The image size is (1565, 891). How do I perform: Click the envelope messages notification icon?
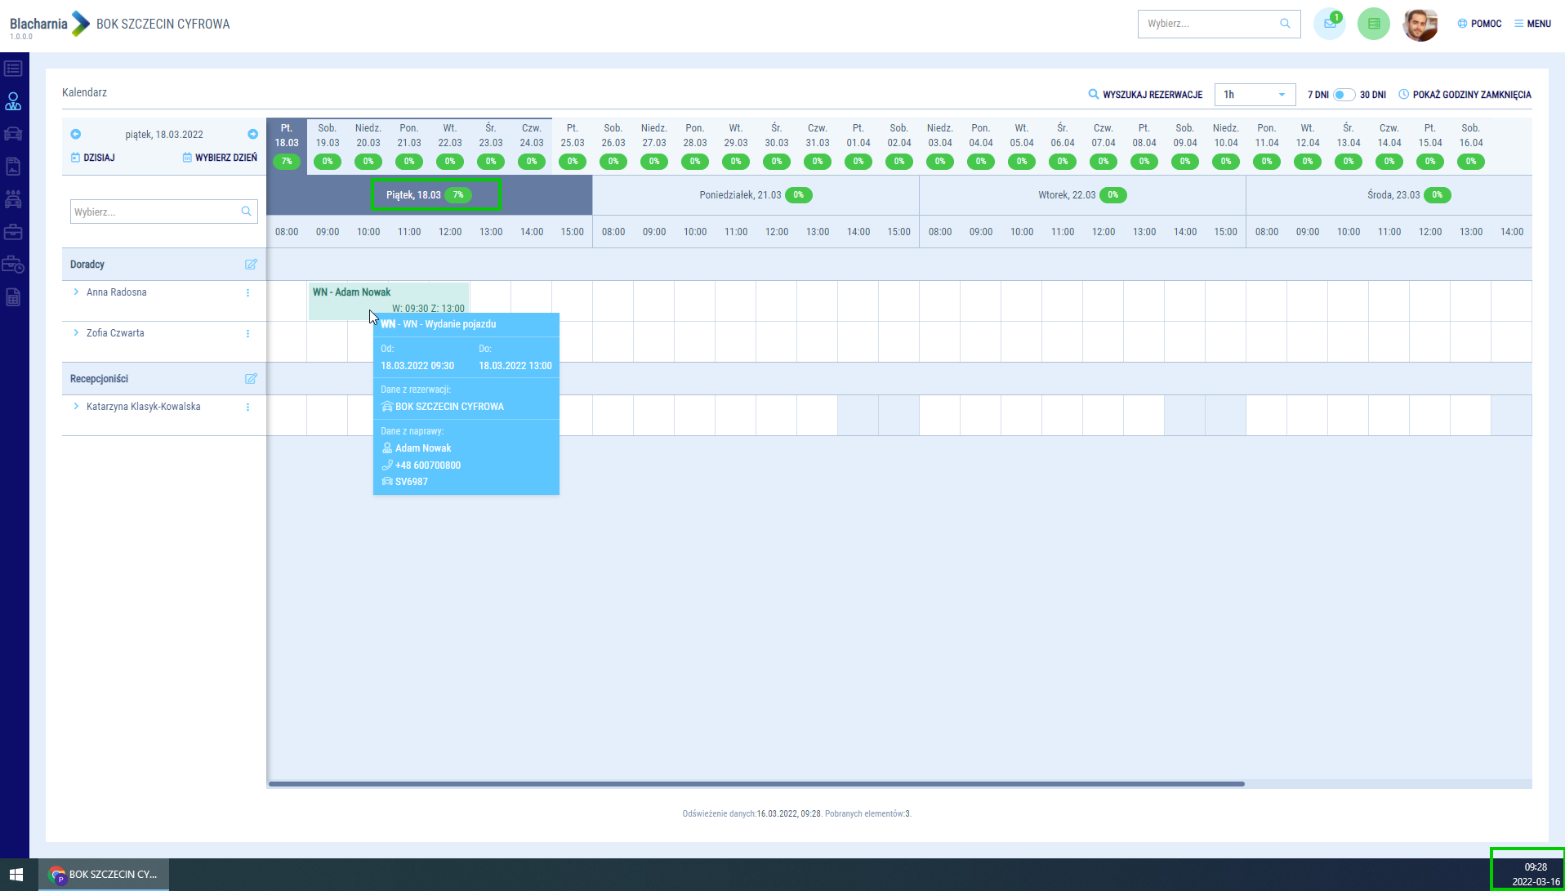(x=1329, y=24)
